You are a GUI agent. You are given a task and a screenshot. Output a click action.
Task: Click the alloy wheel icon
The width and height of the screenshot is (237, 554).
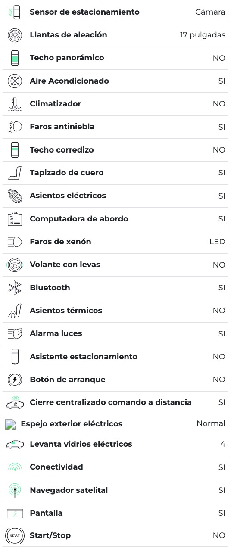coord(15,35)
